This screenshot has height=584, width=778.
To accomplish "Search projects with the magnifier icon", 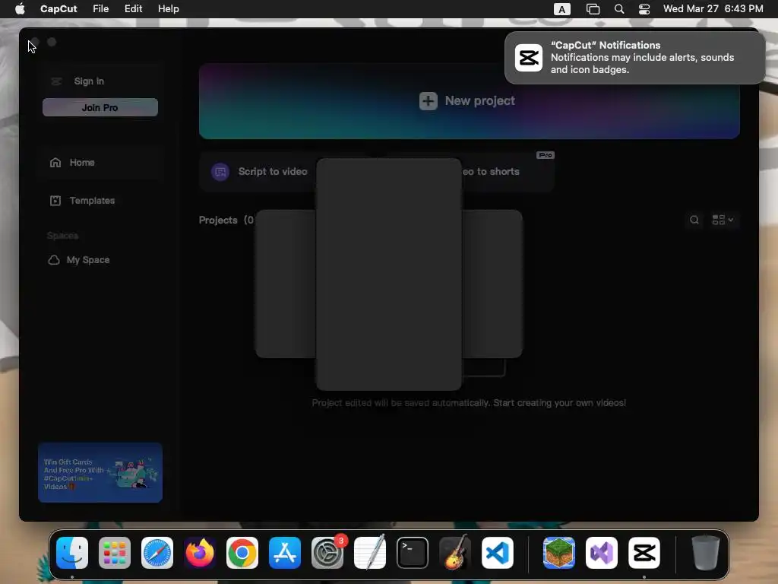I will 694,220.
